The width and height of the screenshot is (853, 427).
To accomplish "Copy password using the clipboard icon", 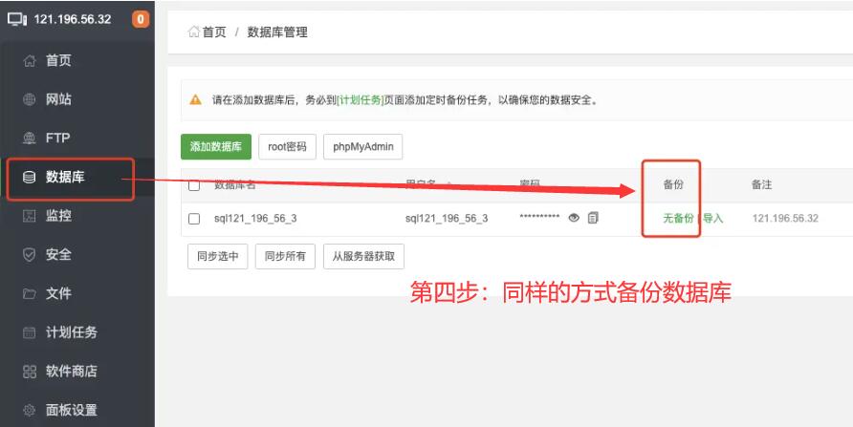I will (x=593, y=218).
